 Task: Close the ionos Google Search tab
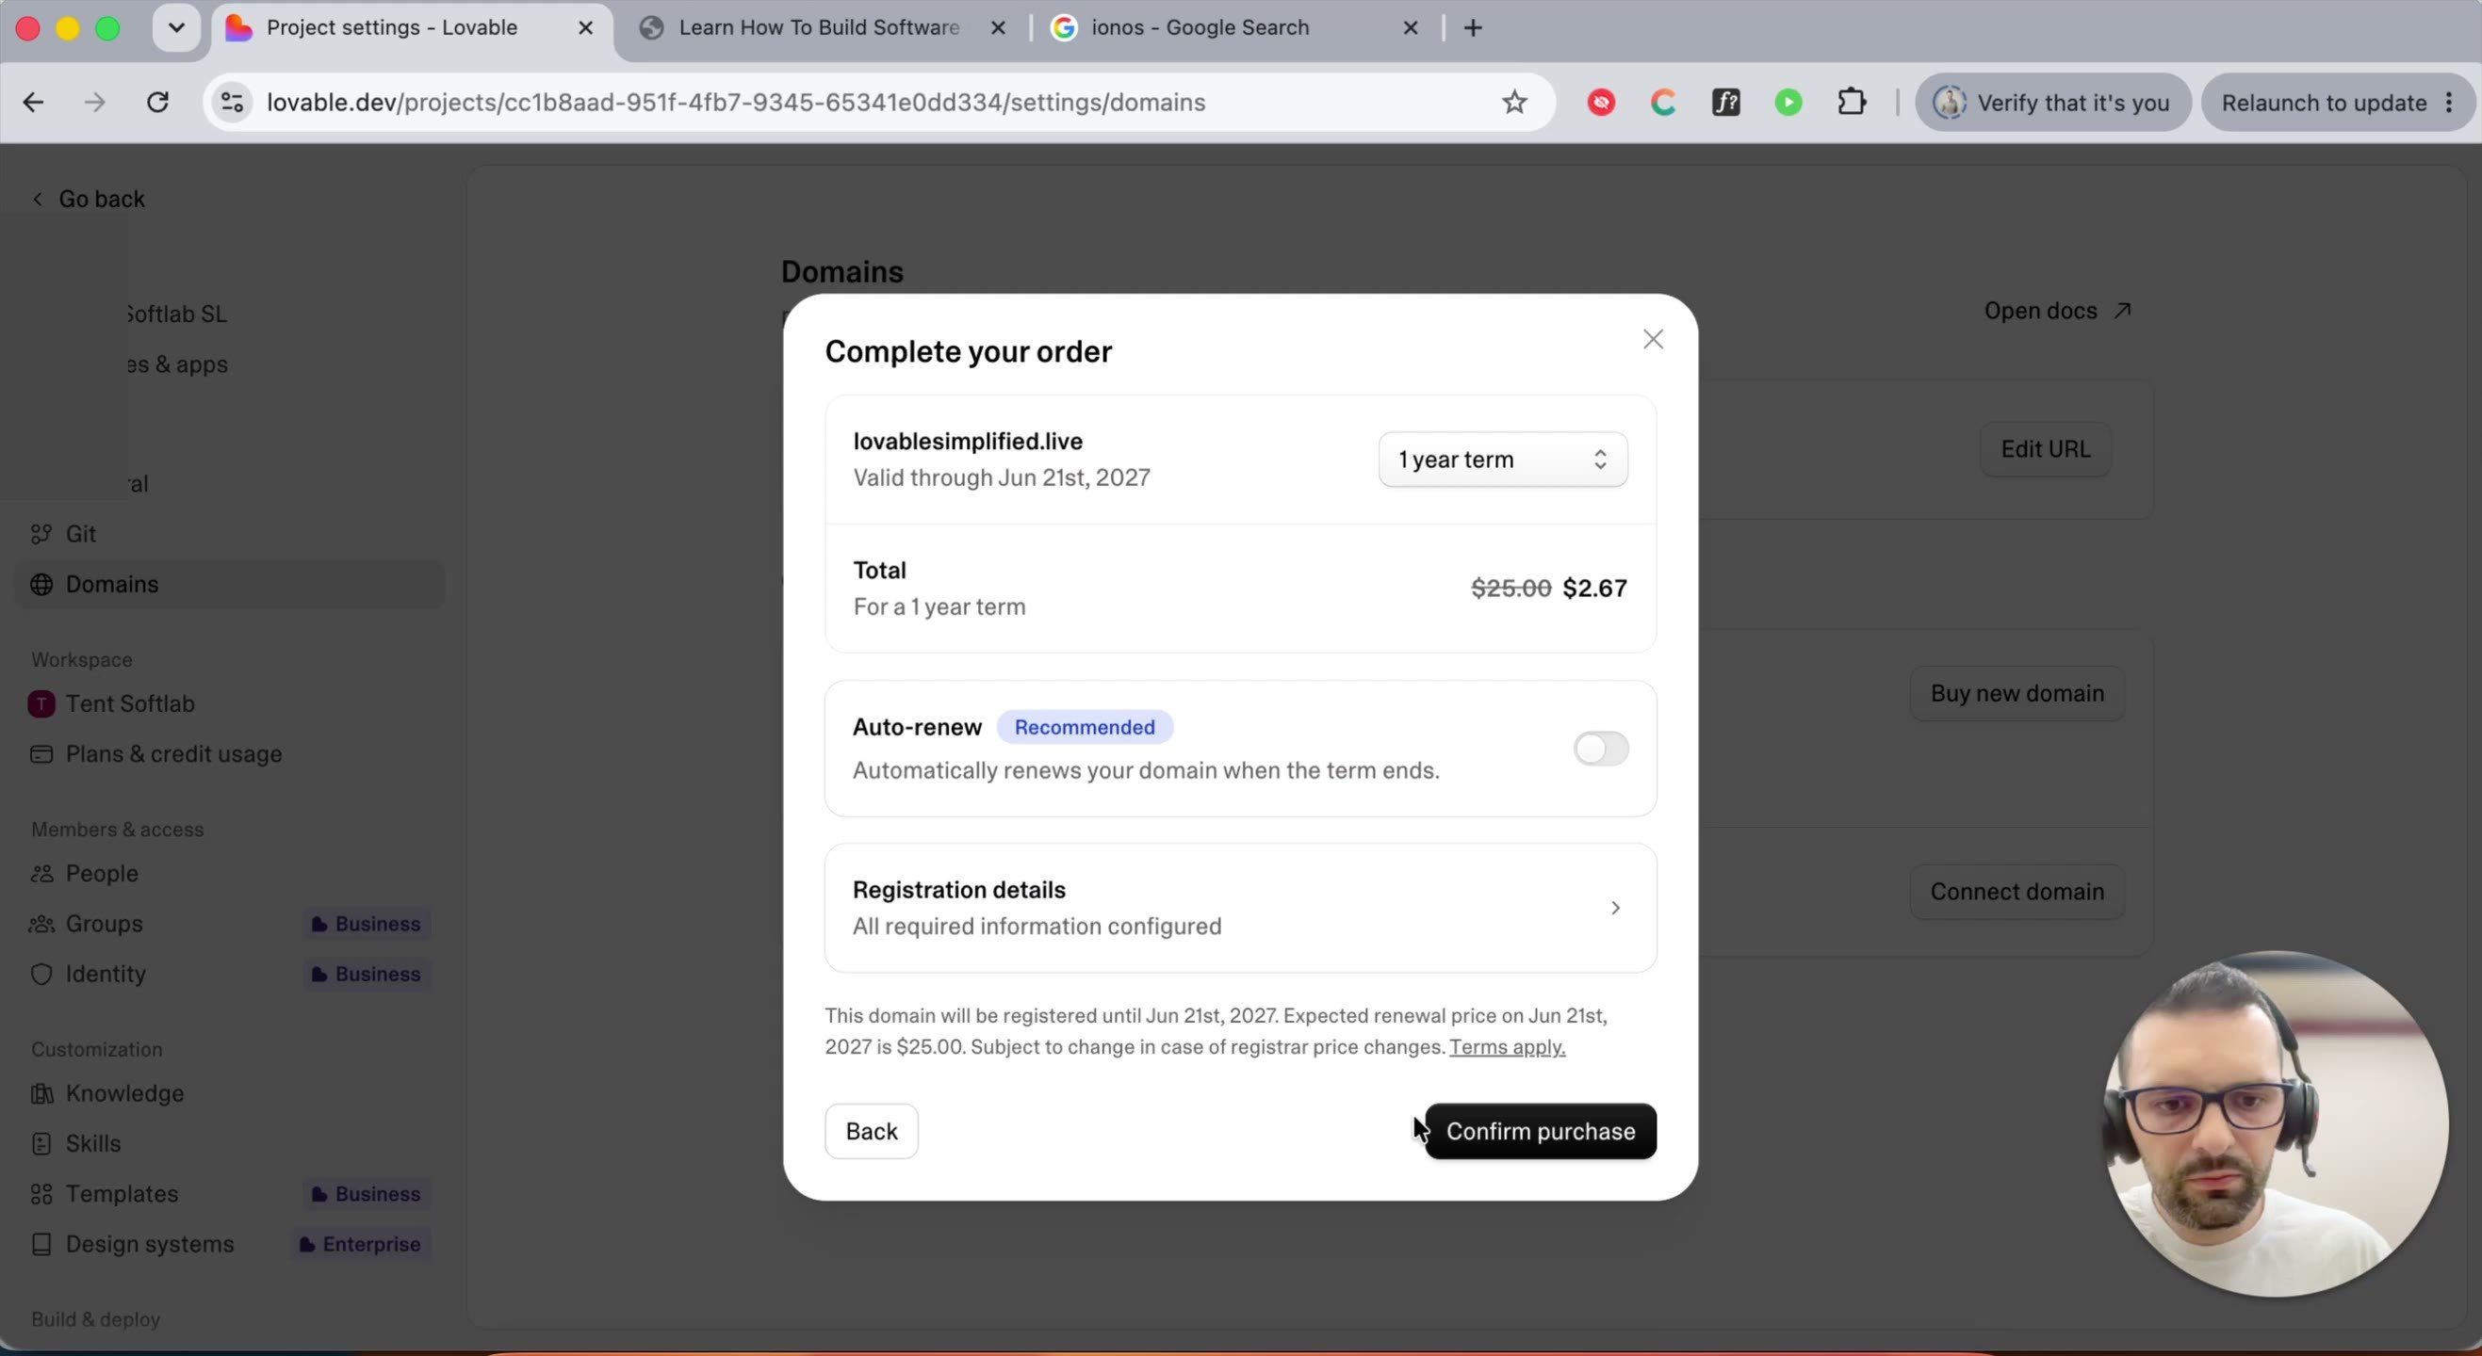pyautogui.click(x=1411, y=28)
